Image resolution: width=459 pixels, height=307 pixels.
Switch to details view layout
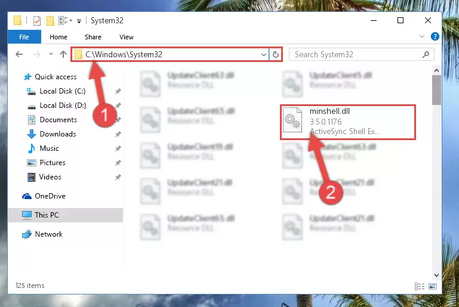(420, 287)
